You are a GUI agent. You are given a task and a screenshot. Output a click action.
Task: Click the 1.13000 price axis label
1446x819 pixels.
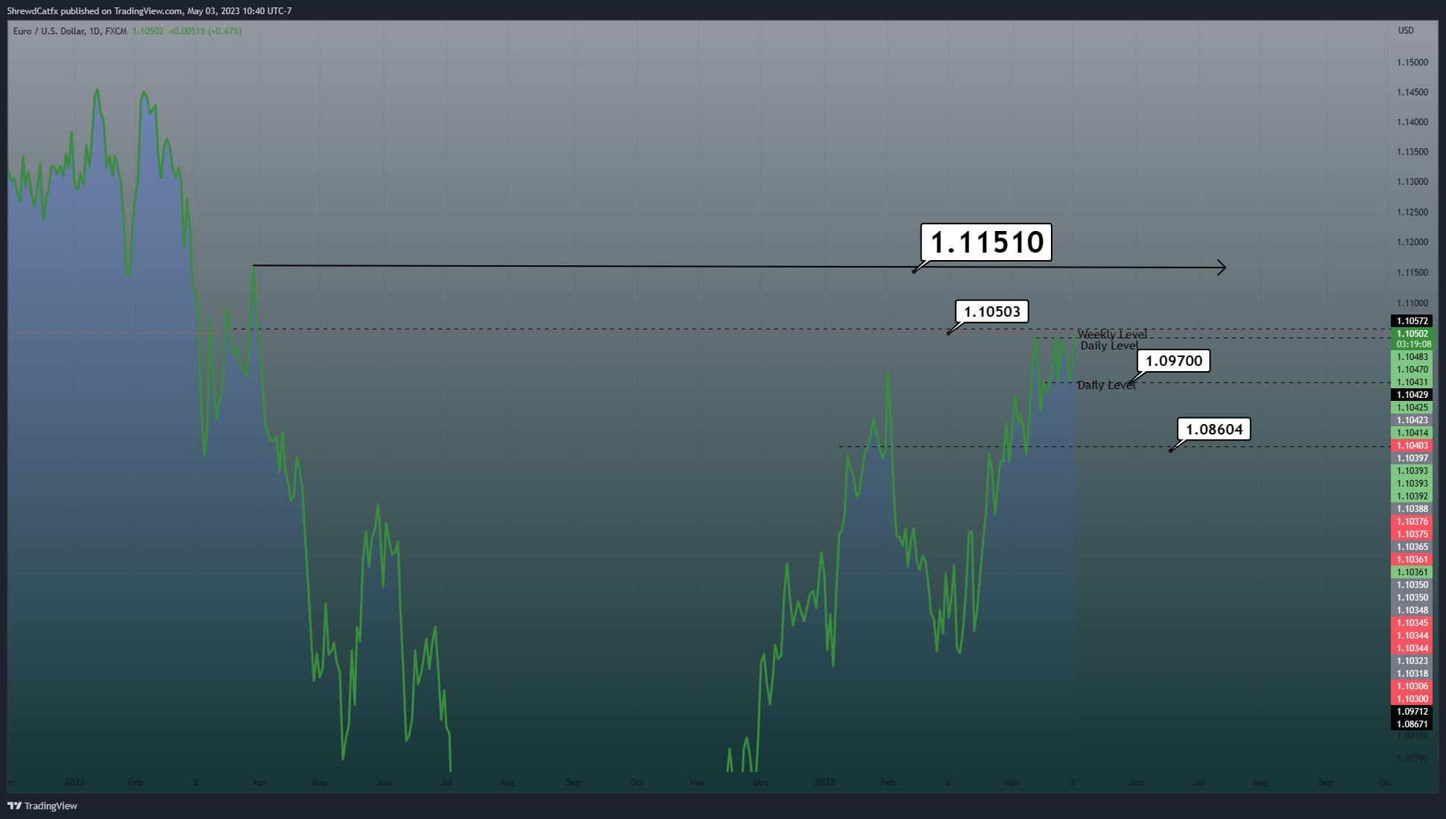coord(1412,182)
